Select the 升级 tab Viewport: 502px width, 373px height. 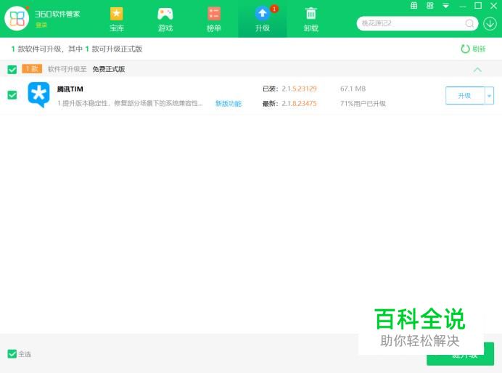(263, 20)
